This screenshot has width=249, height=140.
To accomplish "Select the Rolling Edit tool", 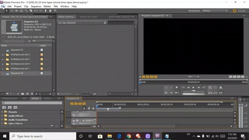I will coord(21,11).
